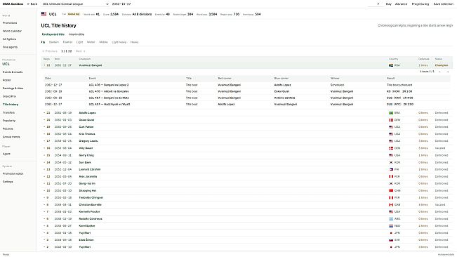Switch to the Interim title tab
Screen dimensions: 457x257
(77, 34)
